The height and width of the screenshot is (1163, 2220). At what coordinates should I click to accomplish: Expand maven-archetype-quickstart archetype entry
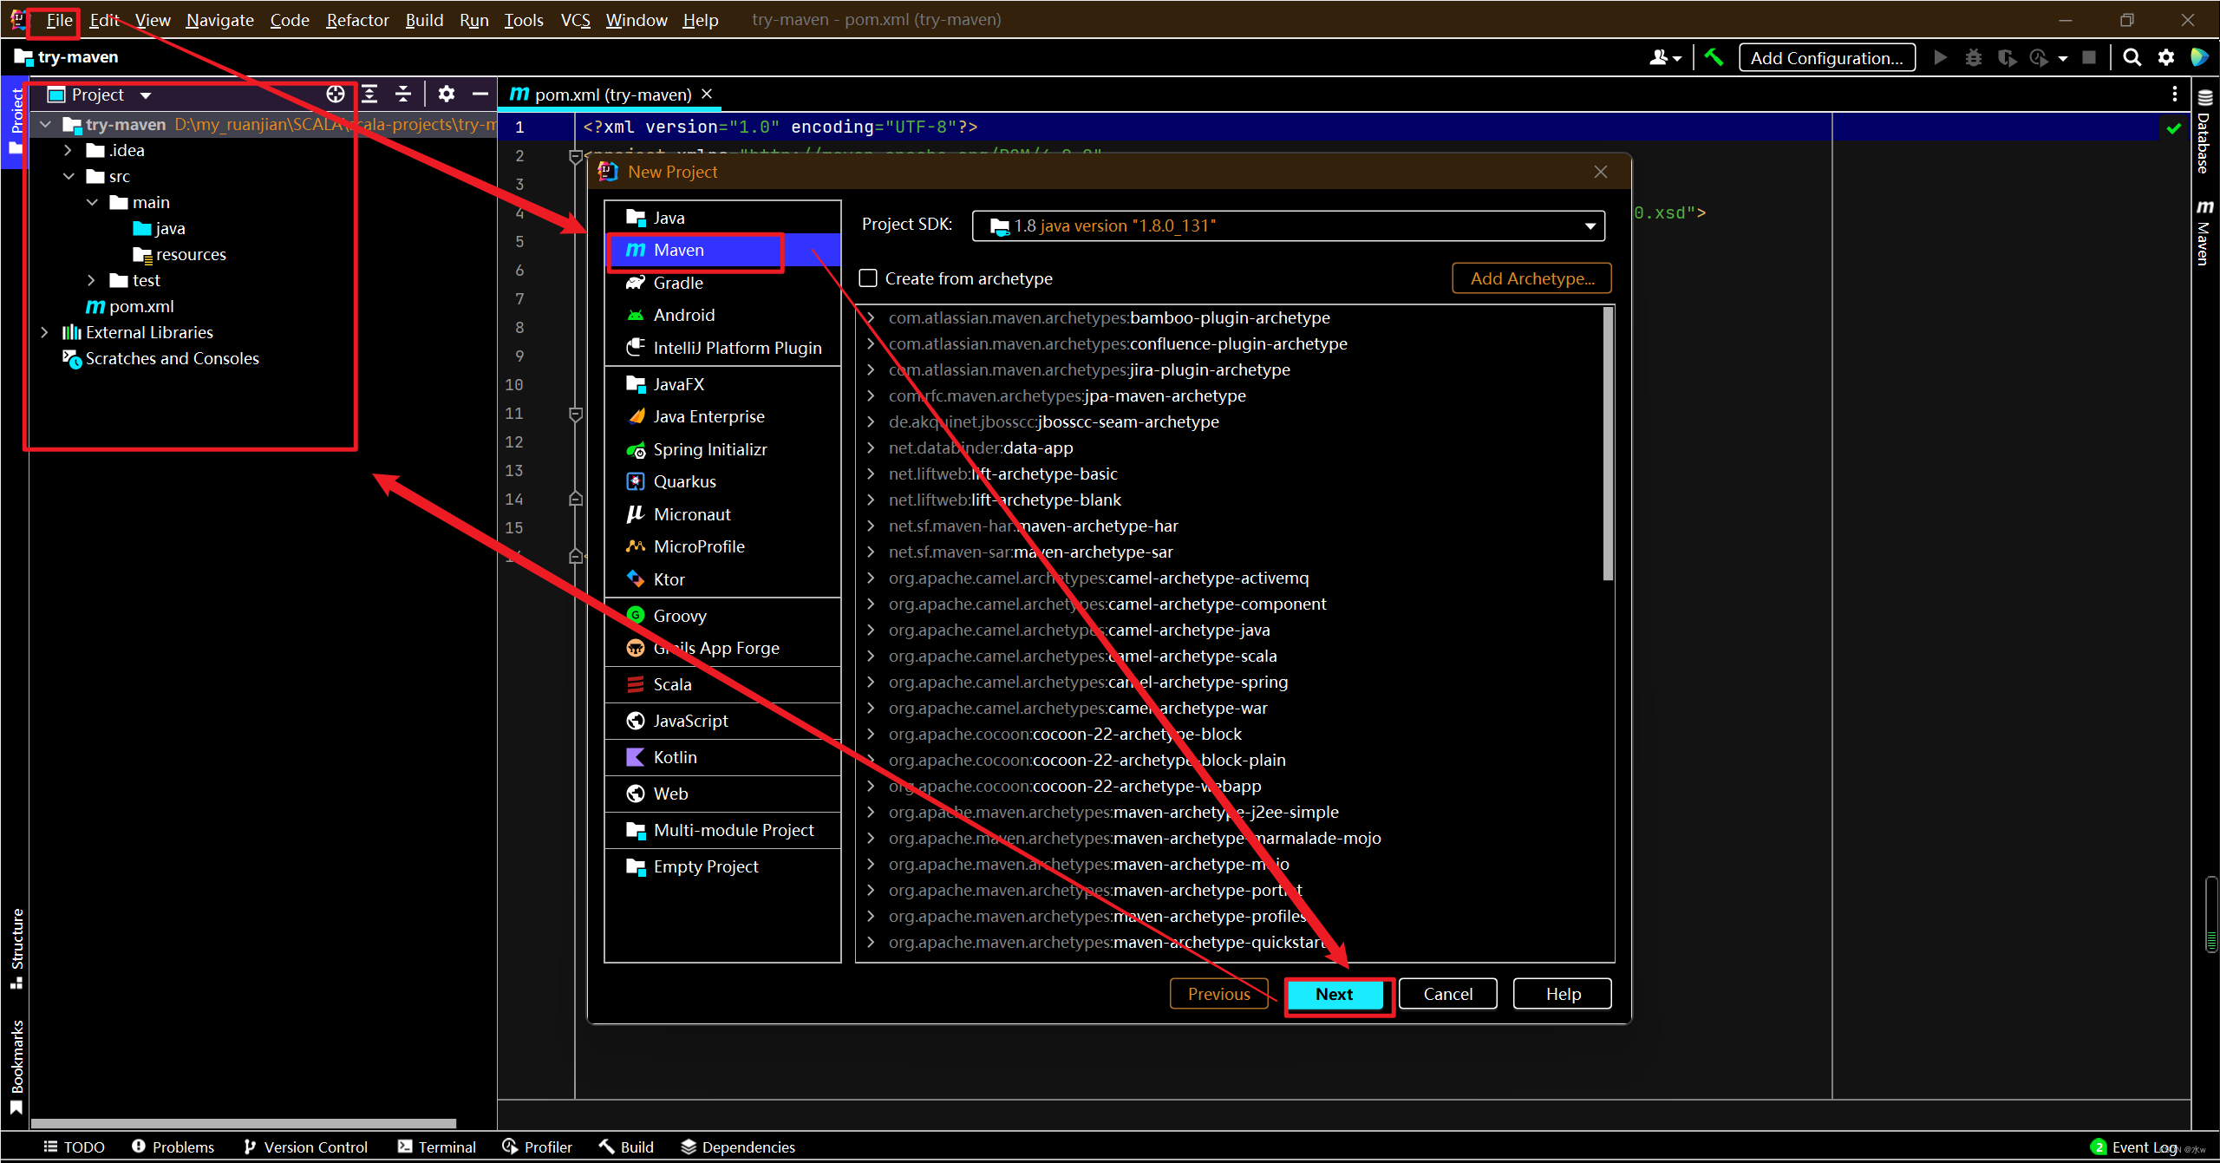tap(871, 942)
